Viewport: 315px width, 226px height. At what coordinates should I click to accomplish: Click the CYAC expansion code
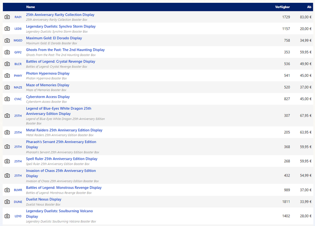coord(18,99)
